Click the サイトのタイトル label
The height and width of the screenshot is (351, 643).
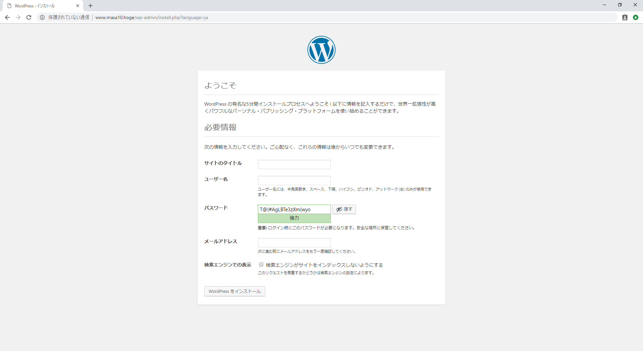(x=223, y=163)
